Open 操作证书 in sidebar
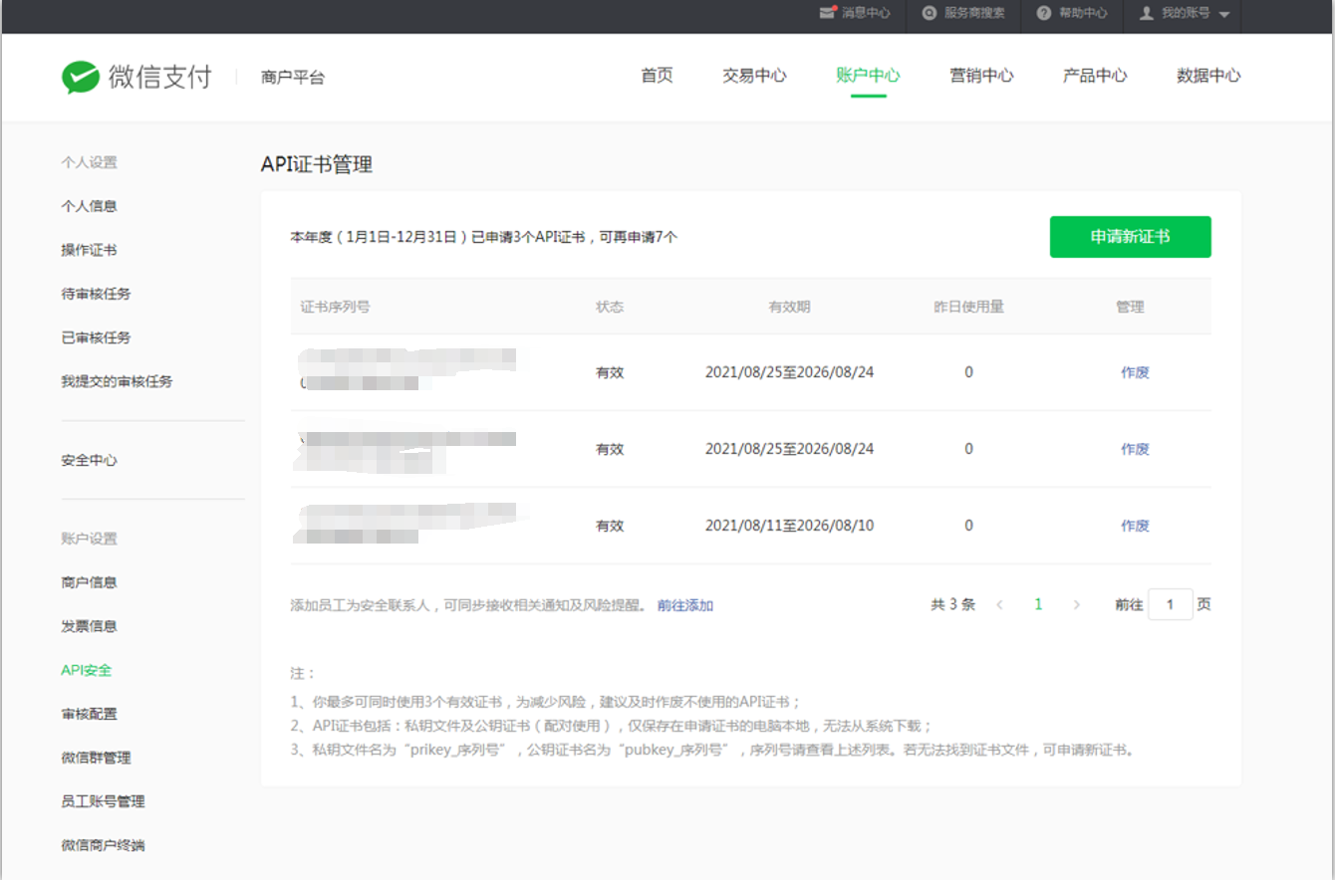Image resolution: width=1335 pixels, height=880 pixels. (x=89, y=250)
